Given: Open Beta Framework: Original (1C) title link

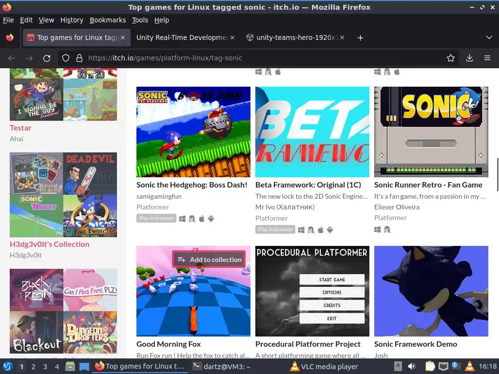Looking at the screenshot, I should pos(308,185).
